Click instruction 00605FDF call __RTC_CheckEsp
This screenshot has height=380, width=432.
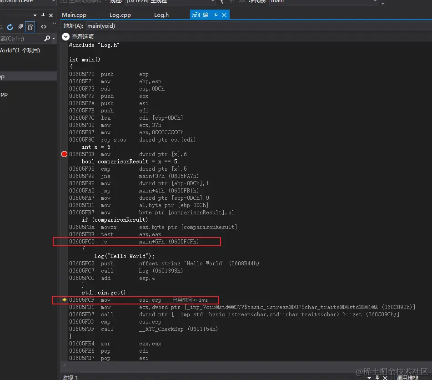click(143, 329)
